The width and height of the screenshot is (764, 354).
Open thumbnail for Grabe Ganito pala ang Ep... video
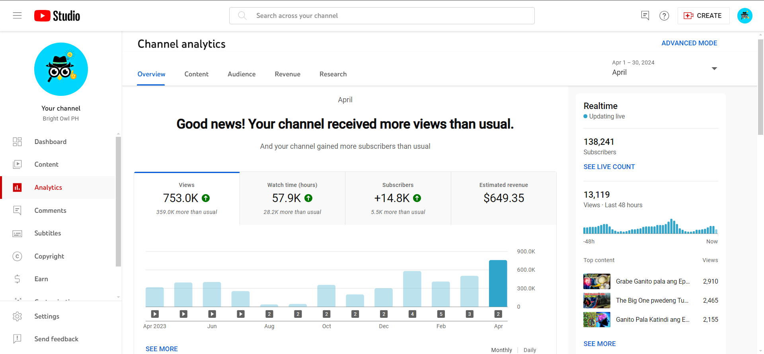point(597,281)
